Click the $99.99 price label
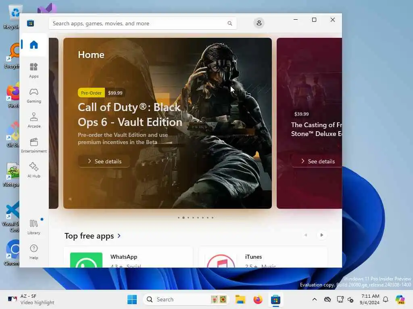This screenshot has width=413, height=309. pyautogui.click(x=115, y=93)
